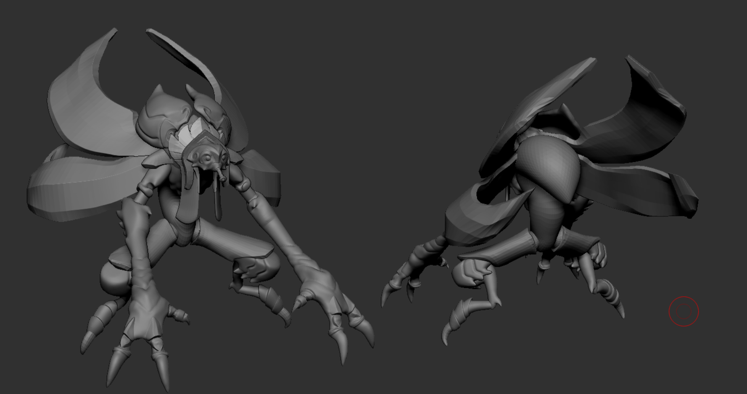Click the red circular brush cursor
Screen dimensions: 747x394
pyautogui.click(x=684, y=311)
